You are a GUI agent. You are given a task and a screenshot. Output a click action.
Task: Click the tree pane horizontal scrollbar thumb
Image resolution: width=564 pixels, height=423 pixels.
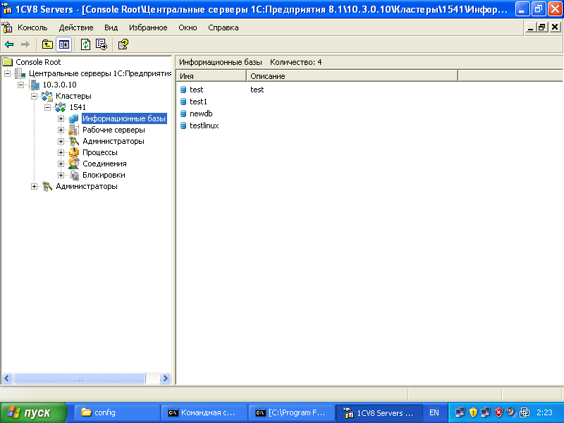coord(80,378)
